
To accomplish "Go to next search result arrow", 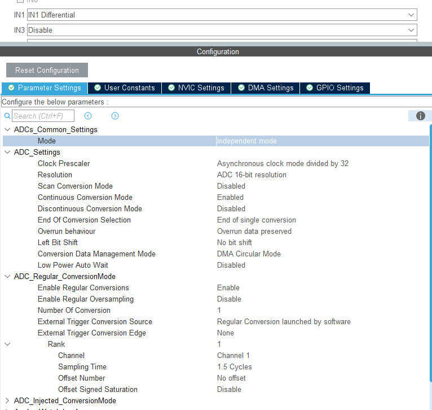I will [x=115, y=116].
